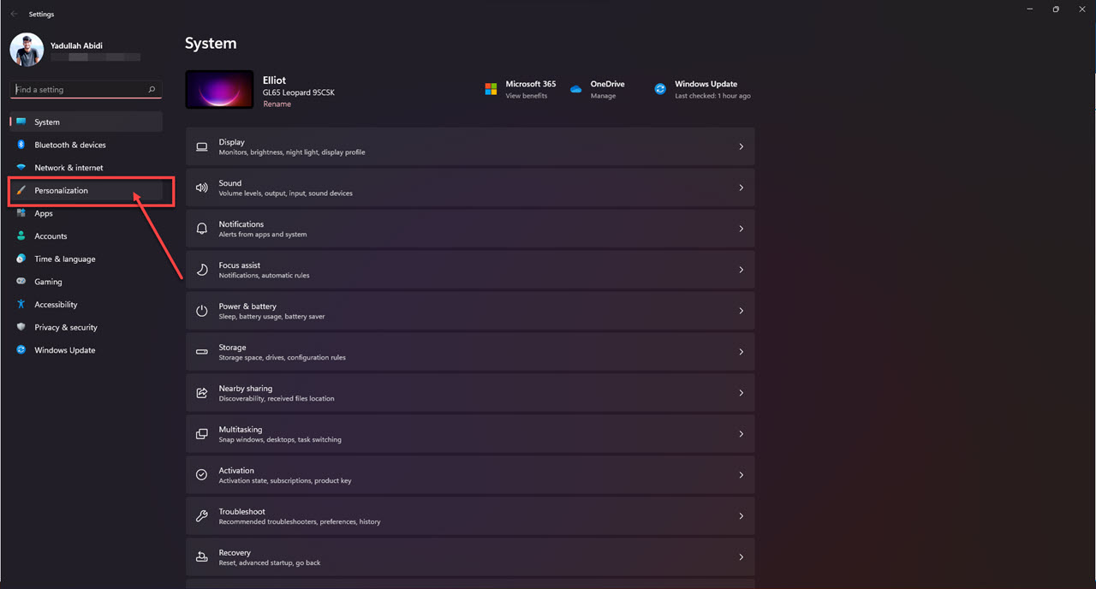Click the Network & internet Wi-Fi icon
1096x589 pixels.
click(21, 168)
